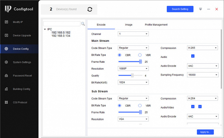Select CBR radio button in Sub Stream
Screen dimensions: 224x138
coord(119,105)
